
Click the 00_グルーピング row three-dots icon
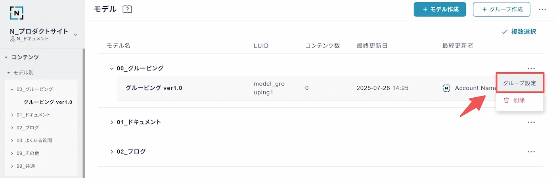531,68
